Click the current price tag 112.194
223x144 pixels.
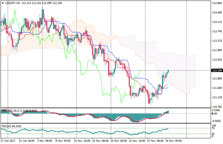[x=217, y=70]
